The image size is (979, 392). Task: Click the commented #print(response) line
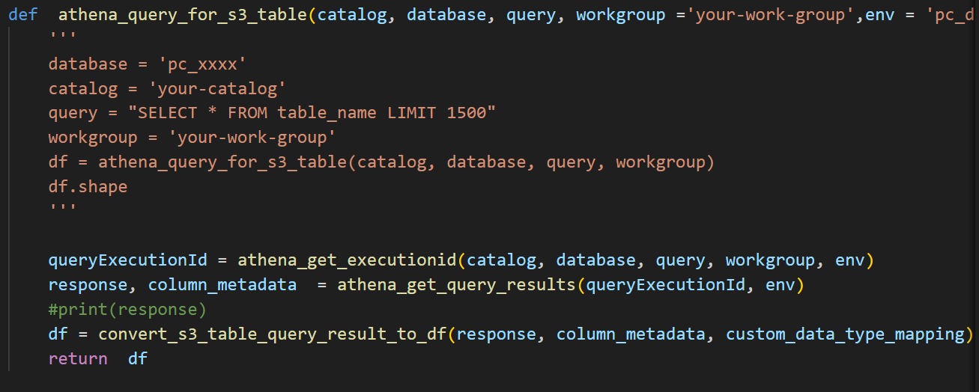[x=127, y=310]
